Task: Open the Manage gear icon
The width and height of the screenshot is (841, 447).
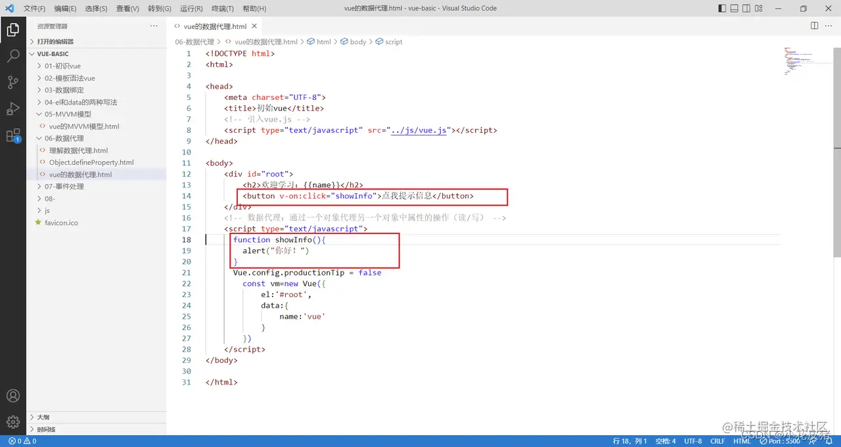Action: click(12, 421)
